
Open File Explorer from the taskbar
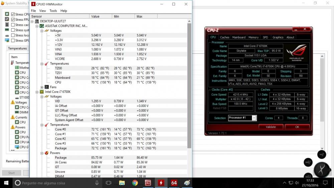(x=122, y=183)
